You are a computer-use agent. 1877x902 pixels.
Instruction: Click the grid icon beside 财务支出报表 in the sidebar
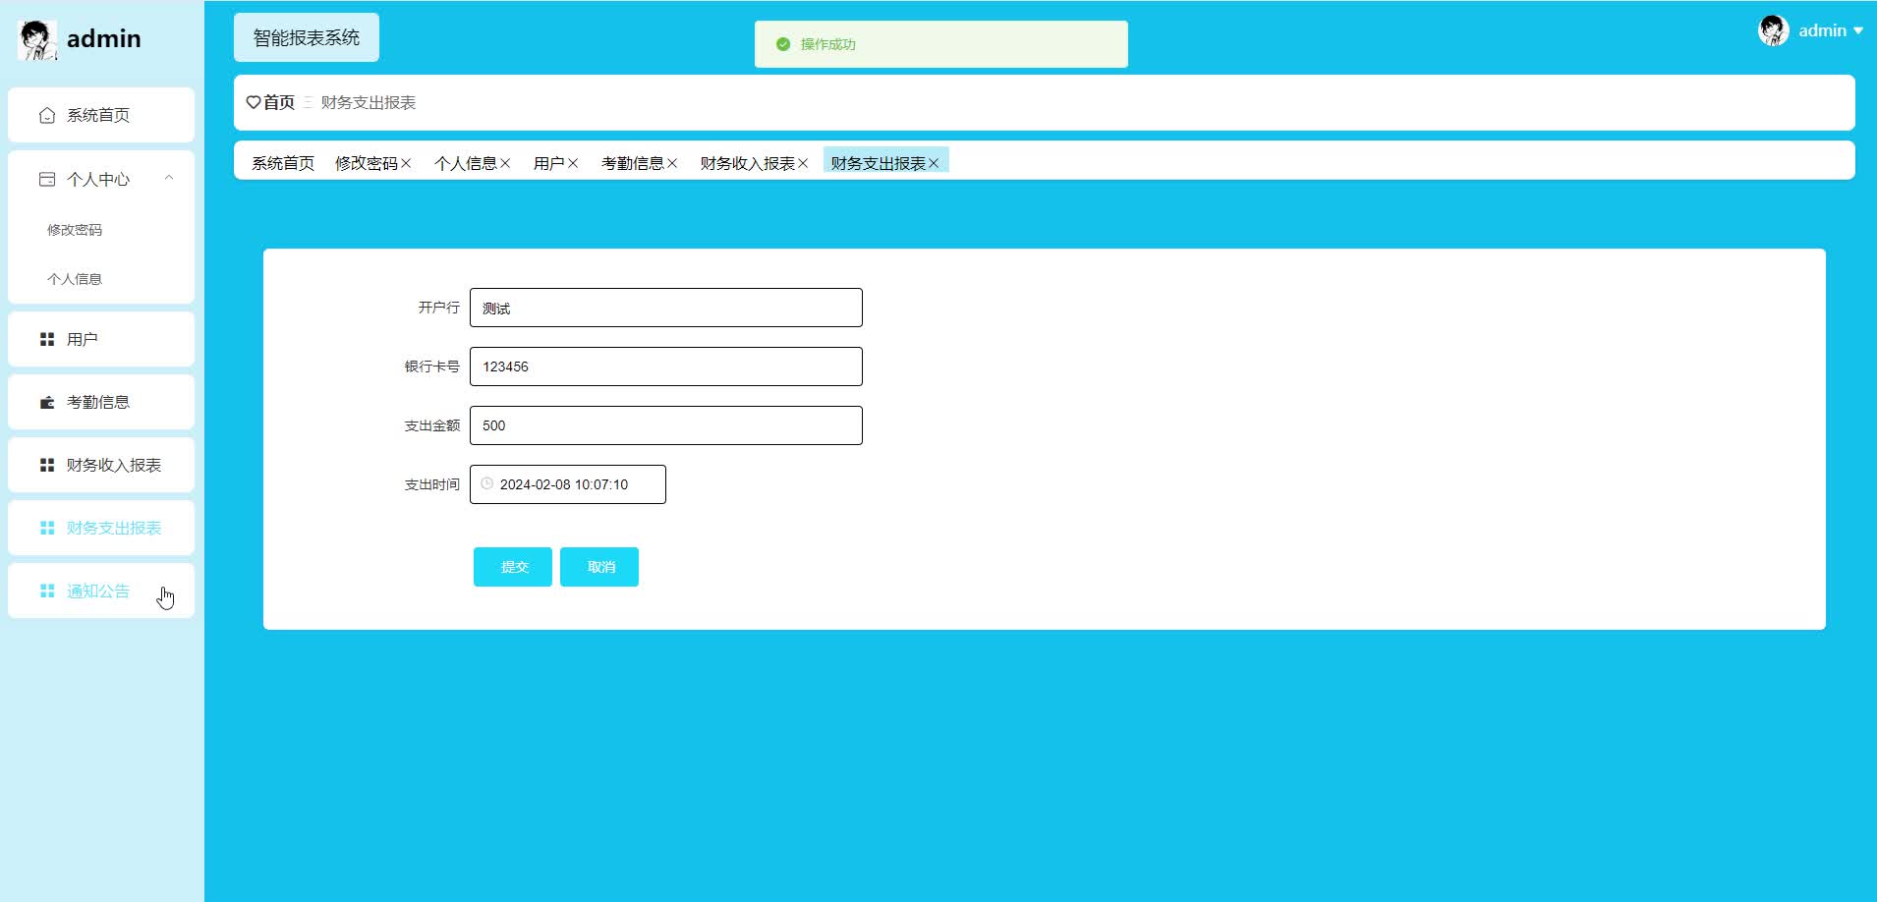pyautogui.click(x=47, y=528)
